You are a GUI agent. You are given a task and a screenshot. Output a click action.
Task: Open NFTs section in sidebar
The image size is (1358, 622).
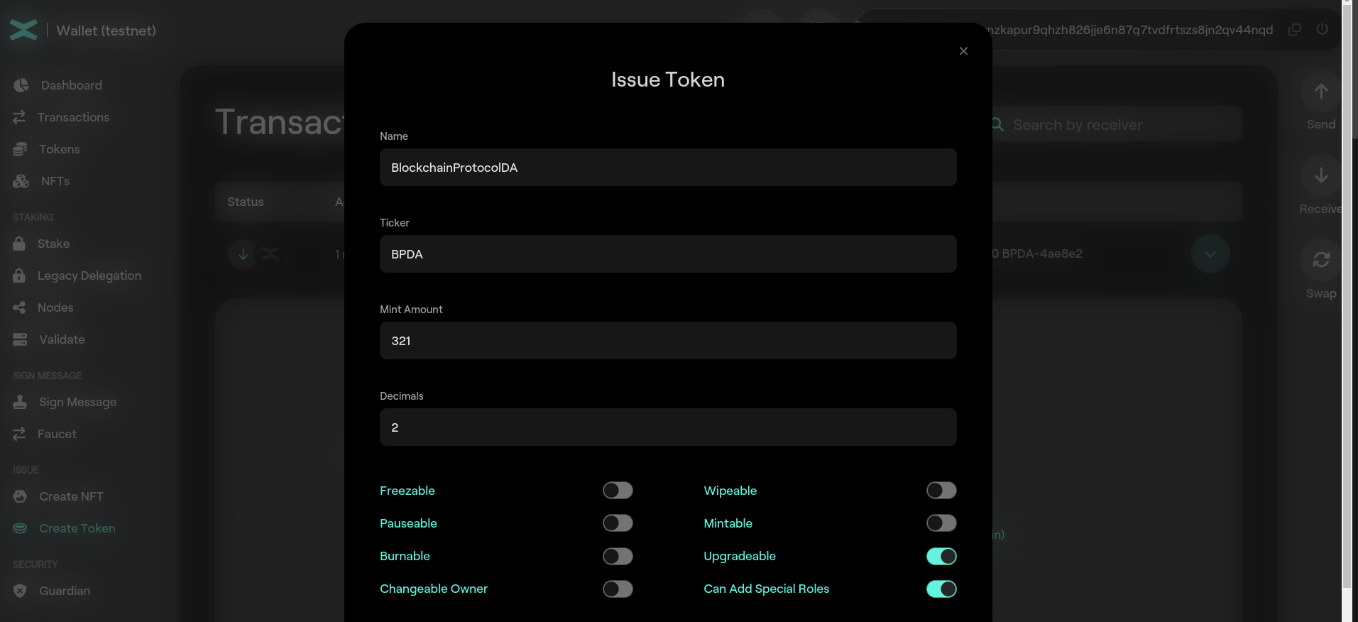click(x=55, y=181)
